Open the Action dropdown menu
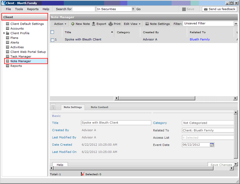The image size is (240, 184). tap(60, 24)
